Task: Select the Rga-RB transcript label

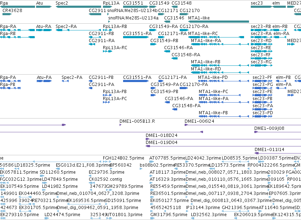Action: (x=8, y=34)
